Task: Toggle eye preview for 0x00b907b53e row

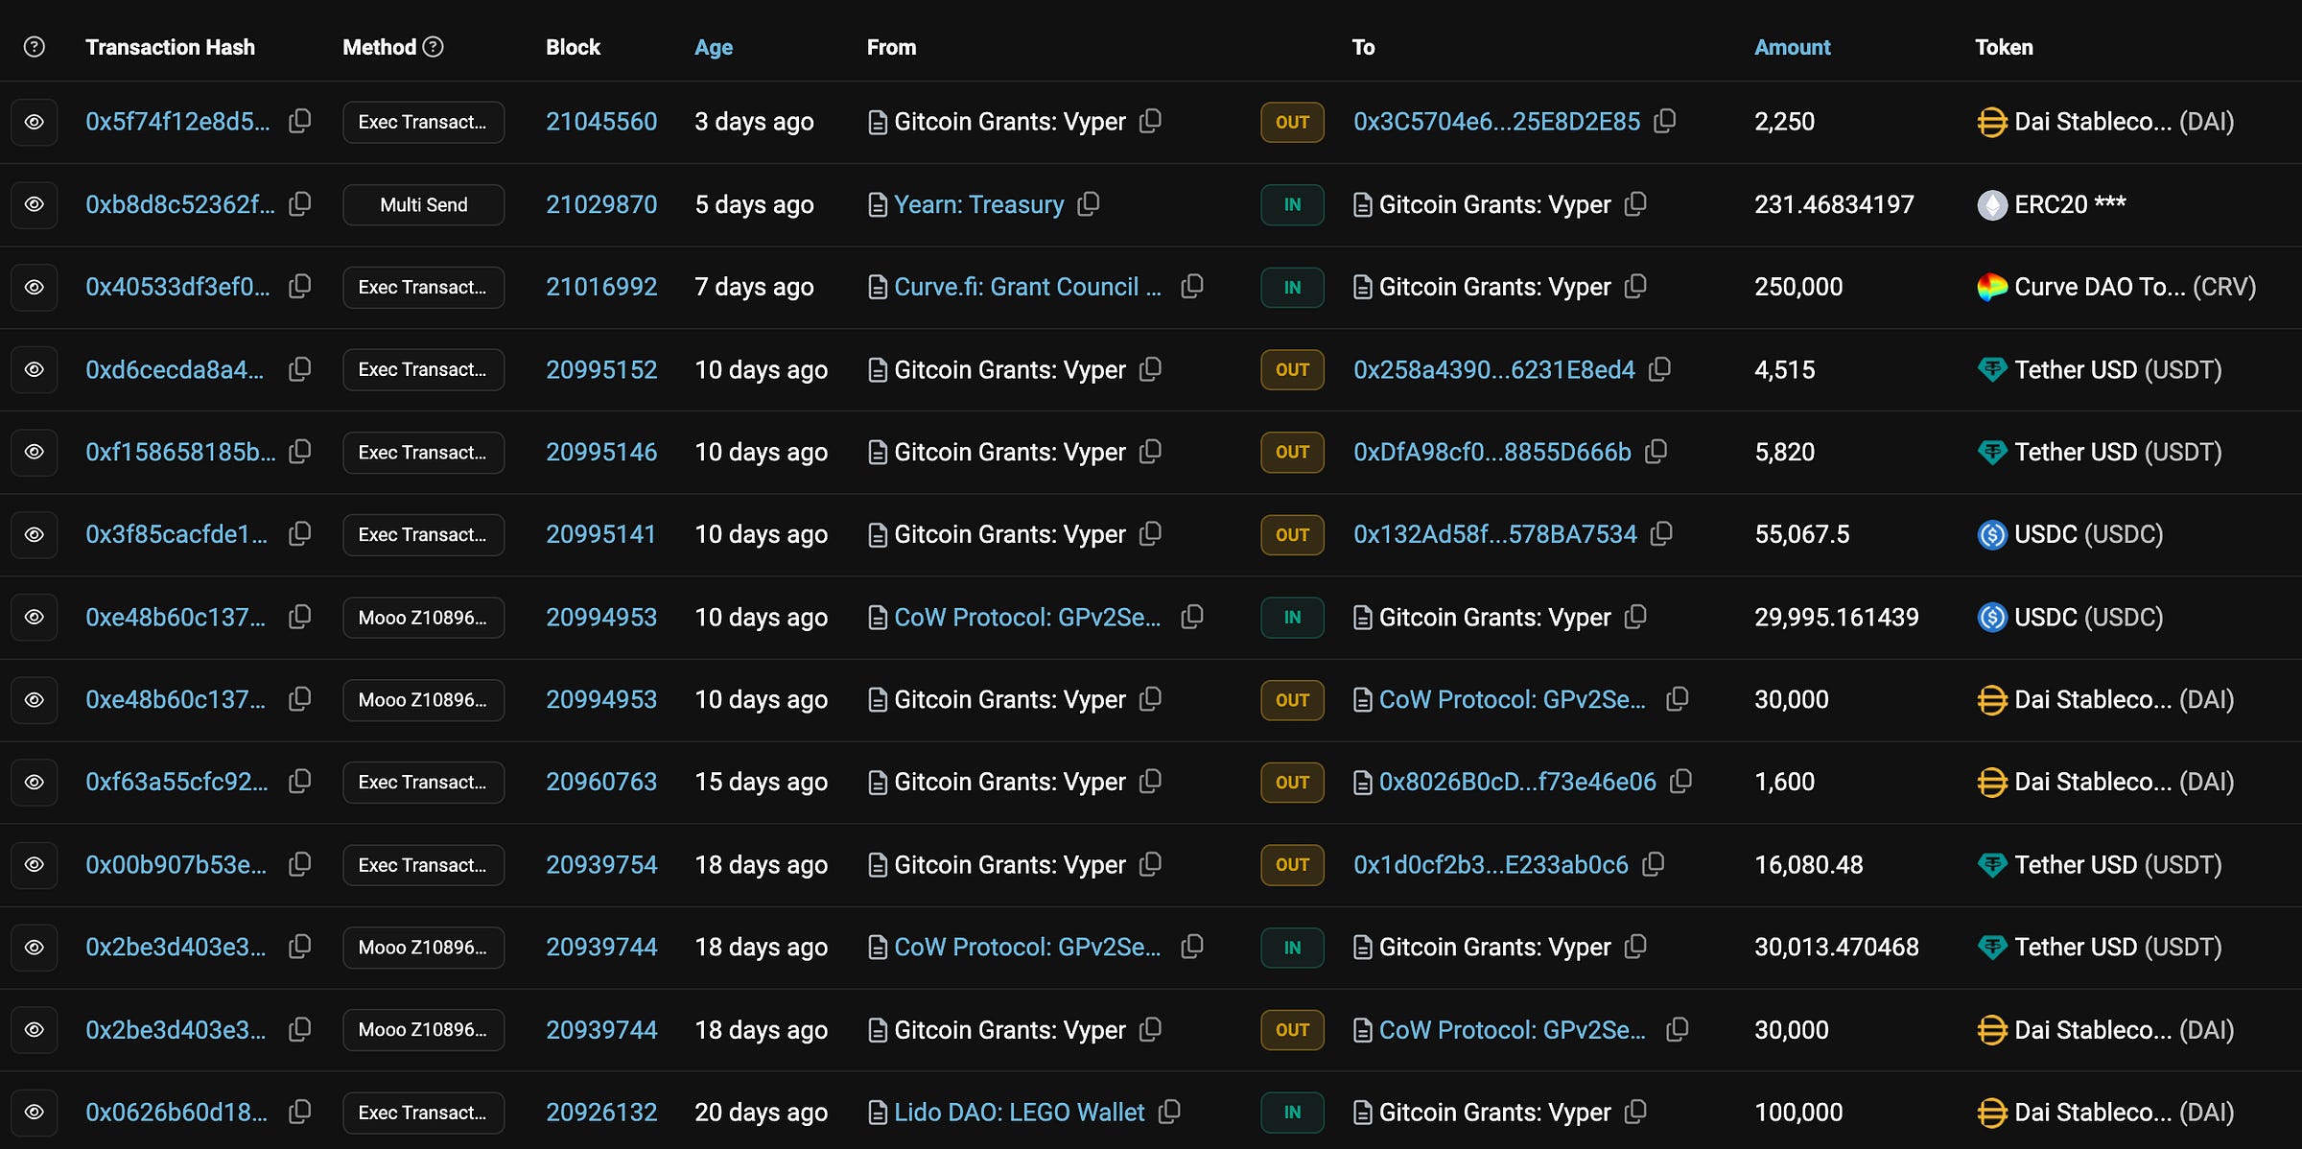Action: tap(34, 864)
